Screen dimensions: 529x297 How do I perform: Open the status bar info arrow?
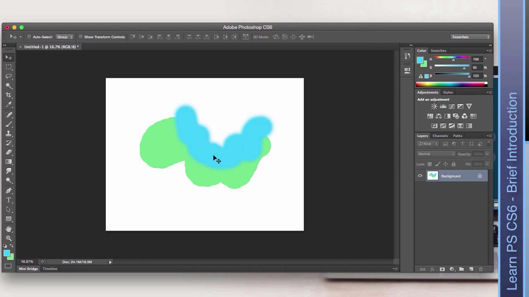[110, 262]
